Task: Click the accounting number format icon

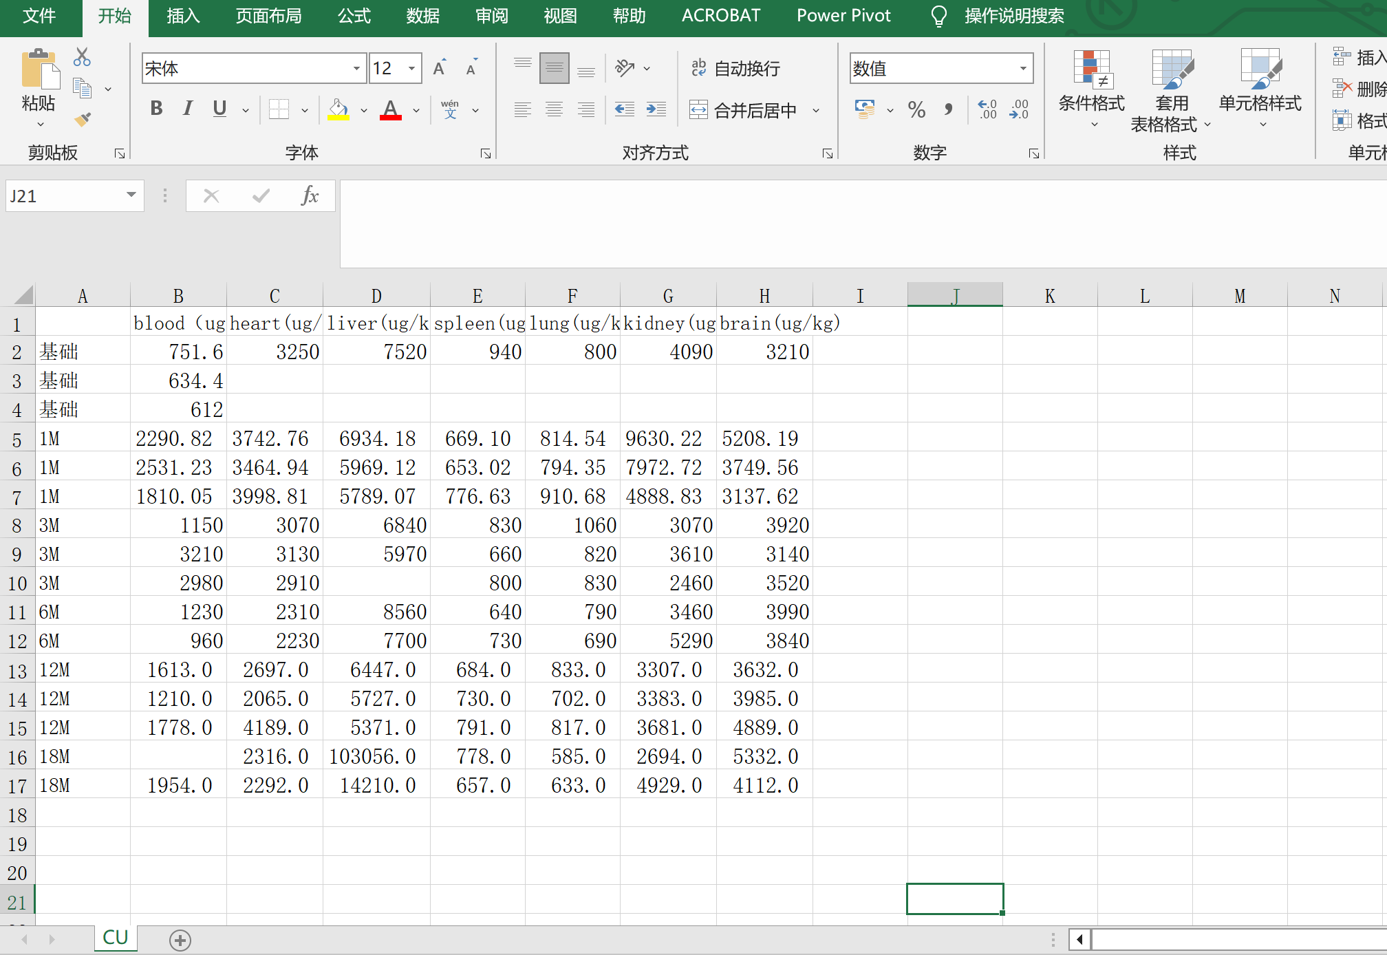Action: click(x=865, y=109)
